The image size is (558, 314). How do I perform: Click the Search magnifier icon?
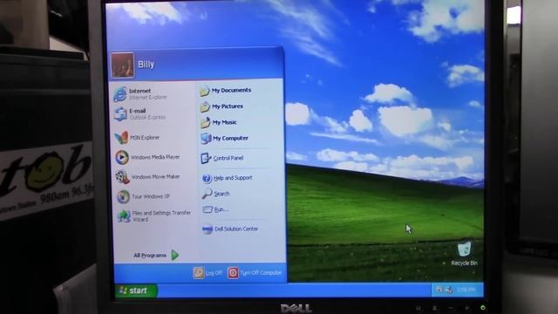point(208,194)
